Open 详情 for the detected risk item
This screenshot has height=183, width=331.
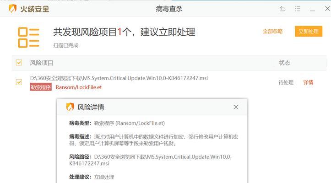[308, 82]
